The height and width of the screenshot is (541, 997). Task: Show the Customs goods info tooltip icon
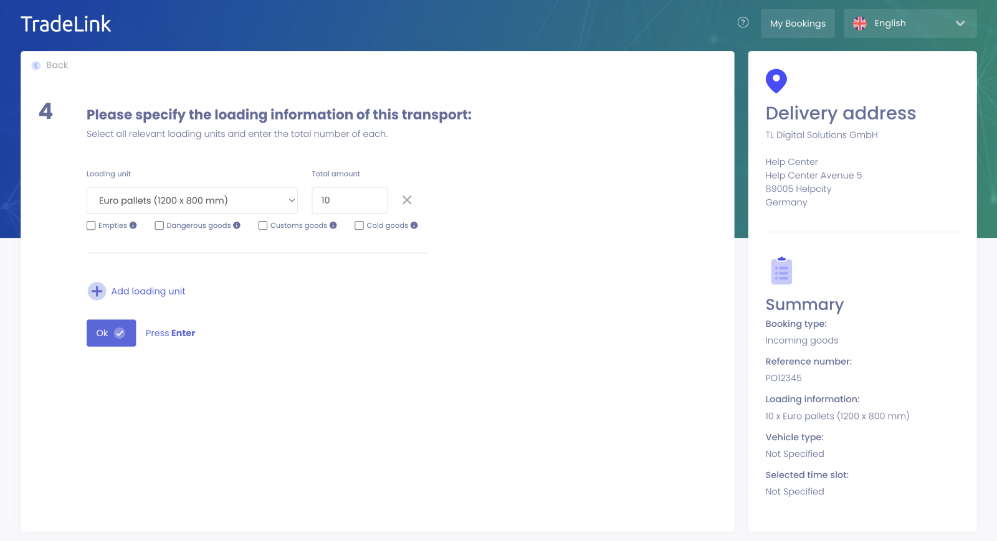tap(333, 225)
